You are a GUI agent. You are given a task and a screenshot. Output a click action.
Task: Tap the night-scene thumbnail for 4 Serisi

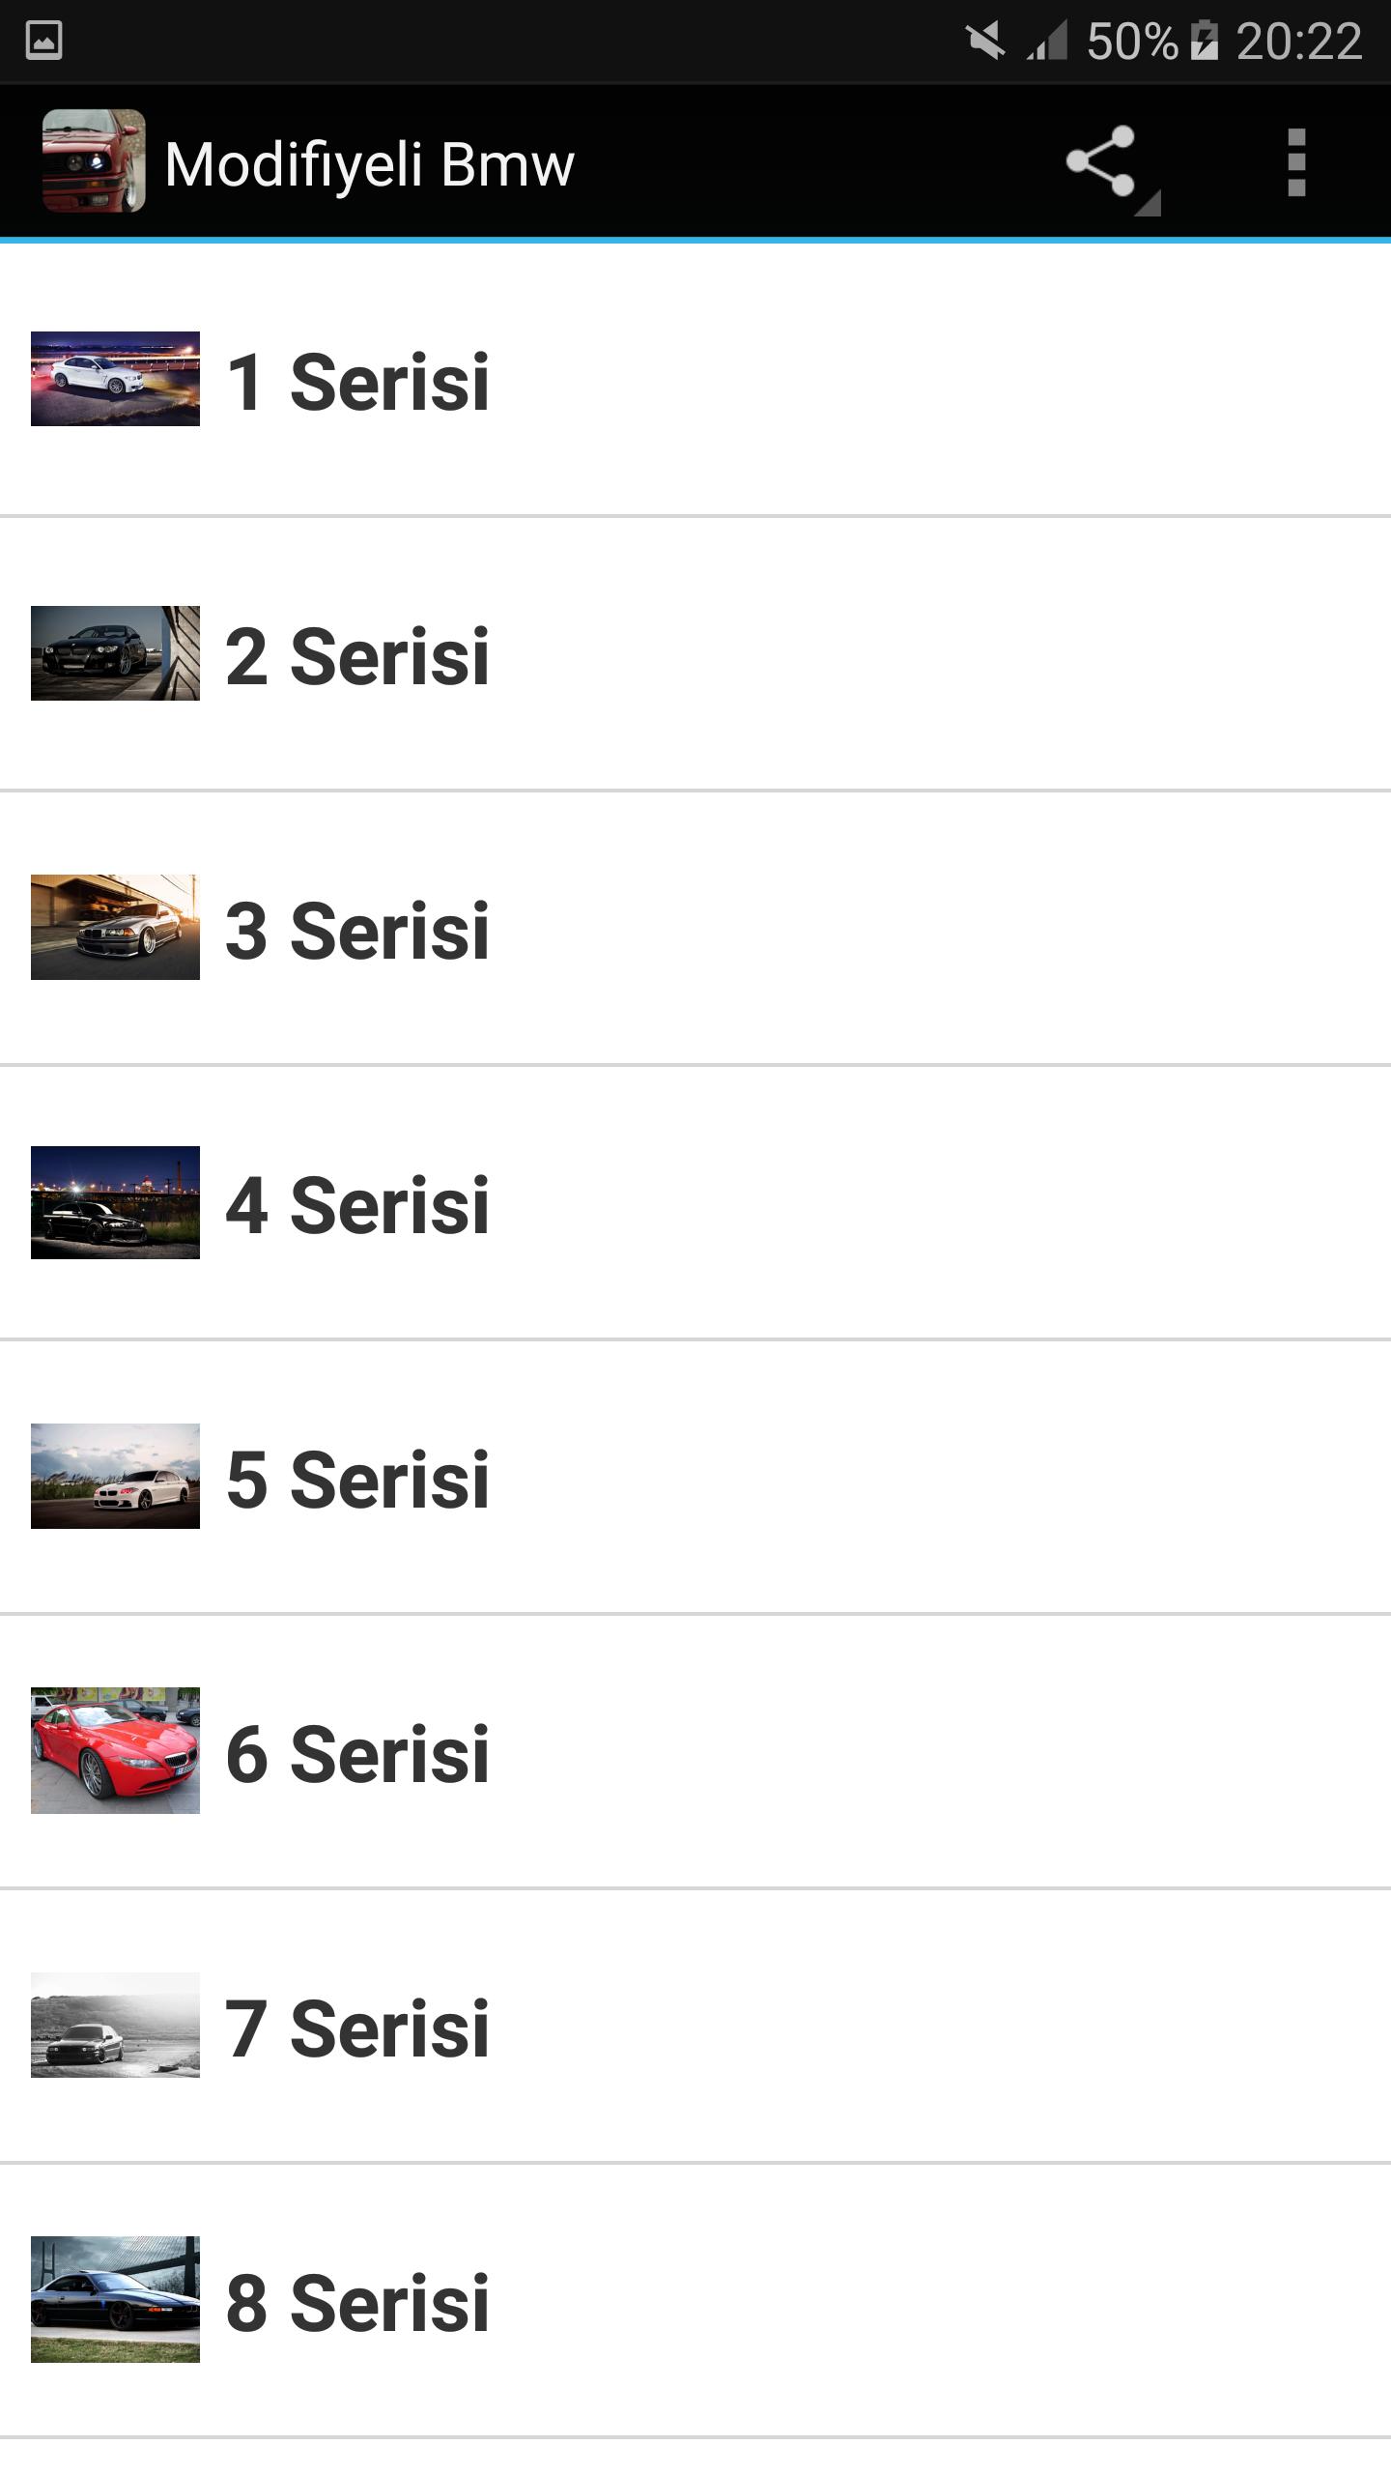(115, 1202)
